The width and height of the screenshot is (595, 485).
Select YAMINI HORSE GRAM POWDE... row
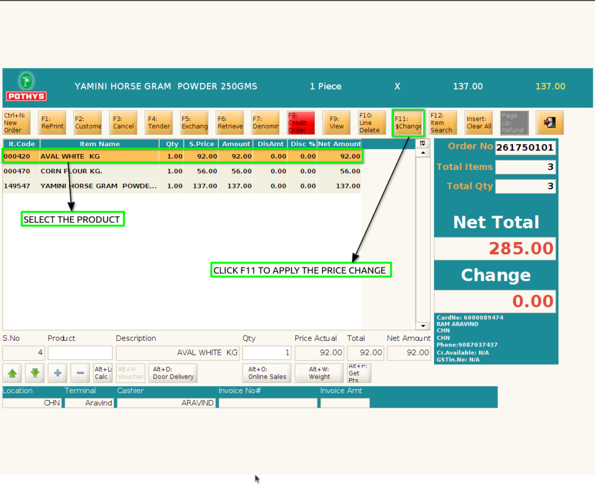(182, 186)
